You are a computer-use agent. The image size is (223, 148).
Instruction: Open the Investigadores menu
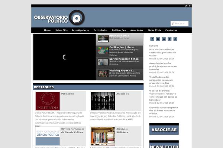pos(81,30)
